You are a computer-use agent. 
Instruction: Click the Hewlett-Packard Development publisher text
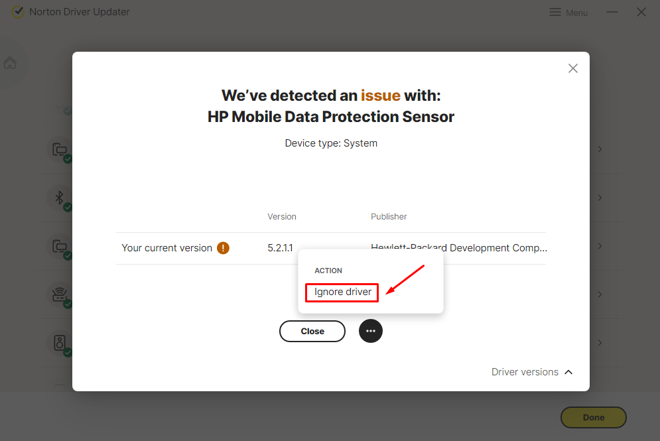(x=459, y=248)
